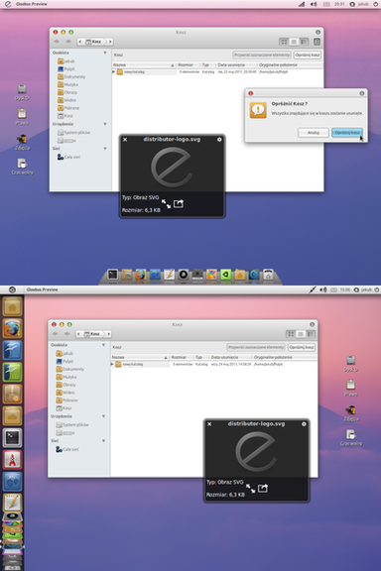Switch to list view in the Unity desktop file manager
This screenshot has height=571, width=381.
pos(301,334)
